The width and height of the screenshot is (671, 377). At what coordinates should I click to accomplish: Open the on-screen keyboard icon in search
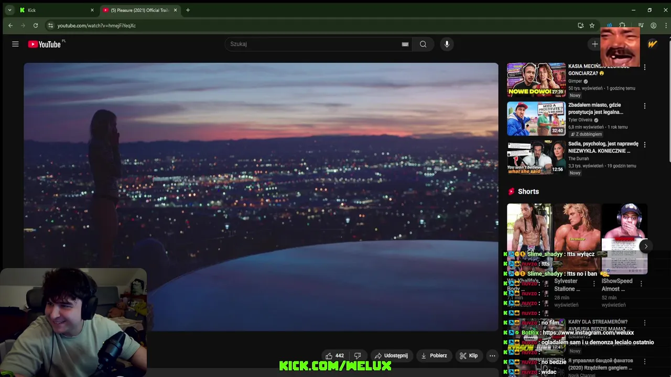pos(405,44)
